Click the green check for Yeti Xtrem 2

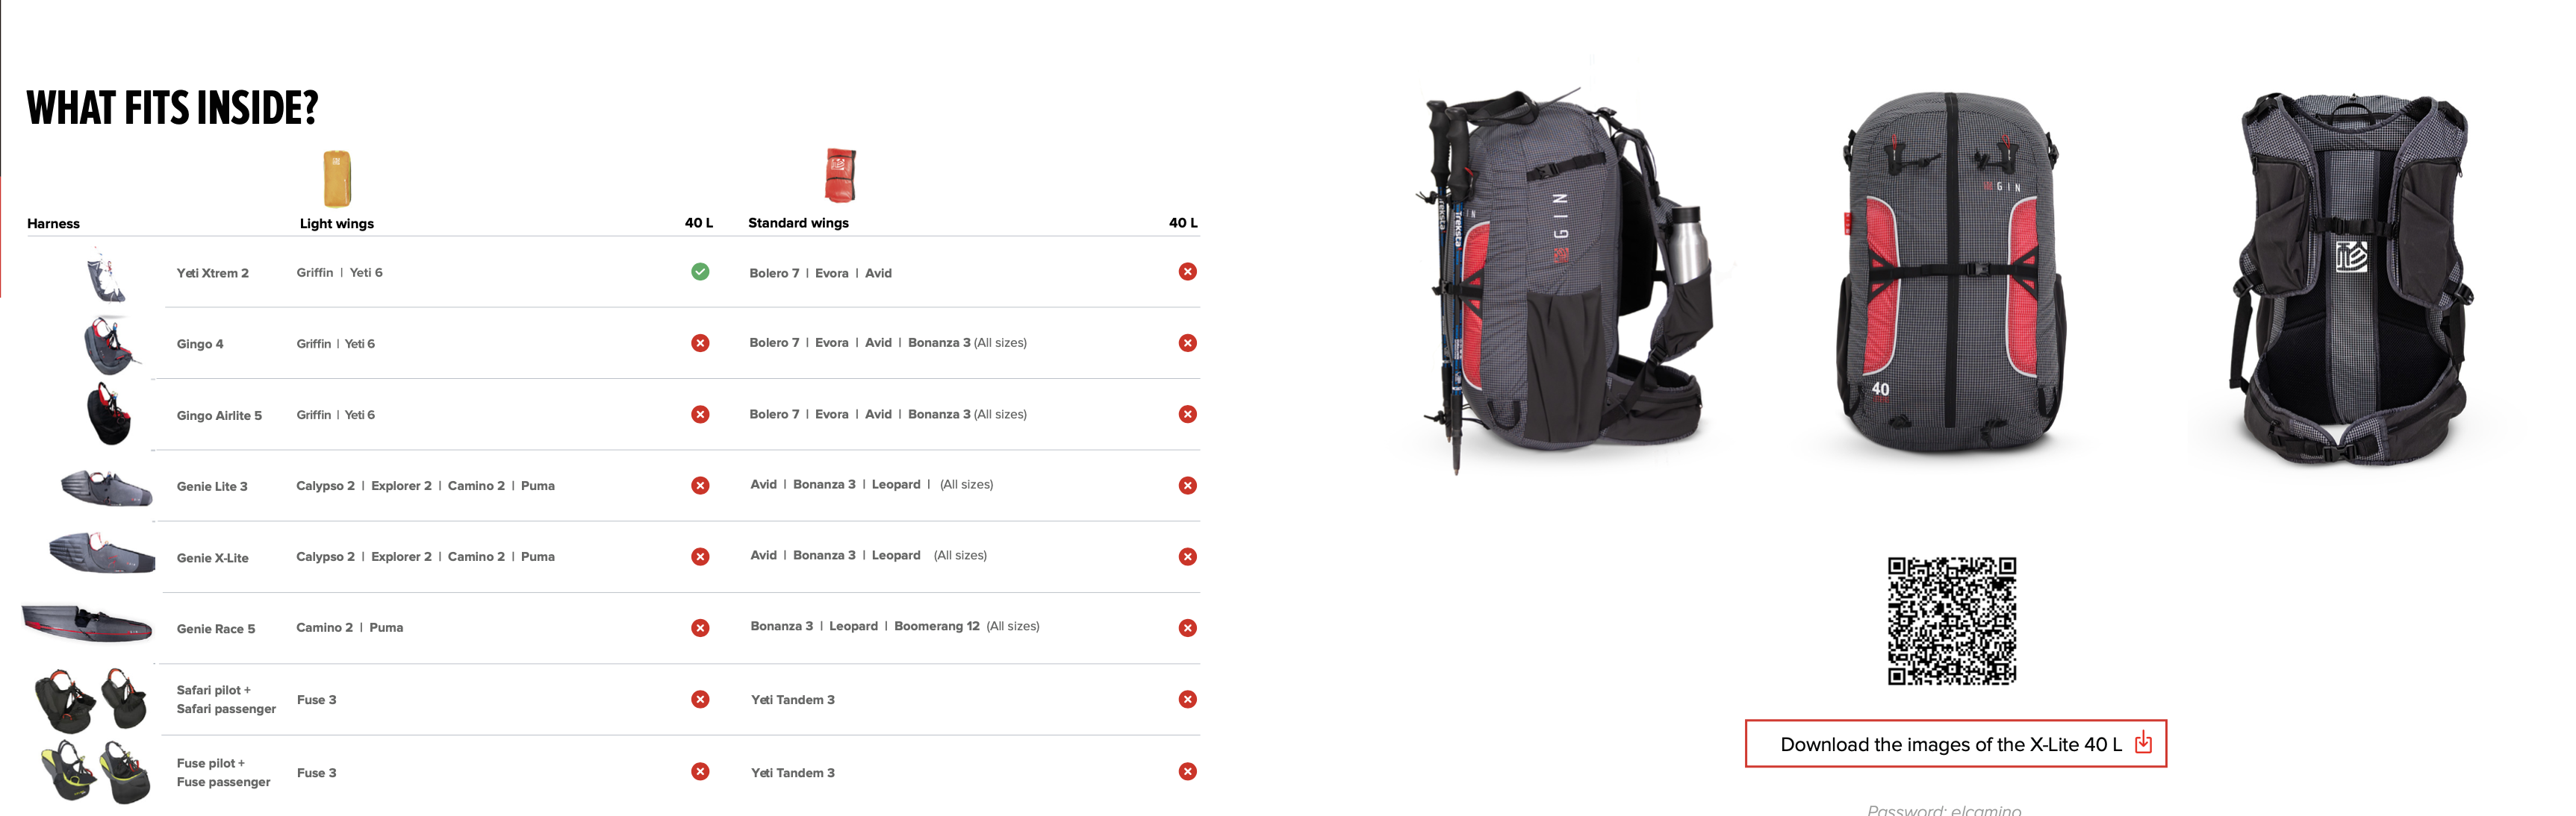click(700, 272)
